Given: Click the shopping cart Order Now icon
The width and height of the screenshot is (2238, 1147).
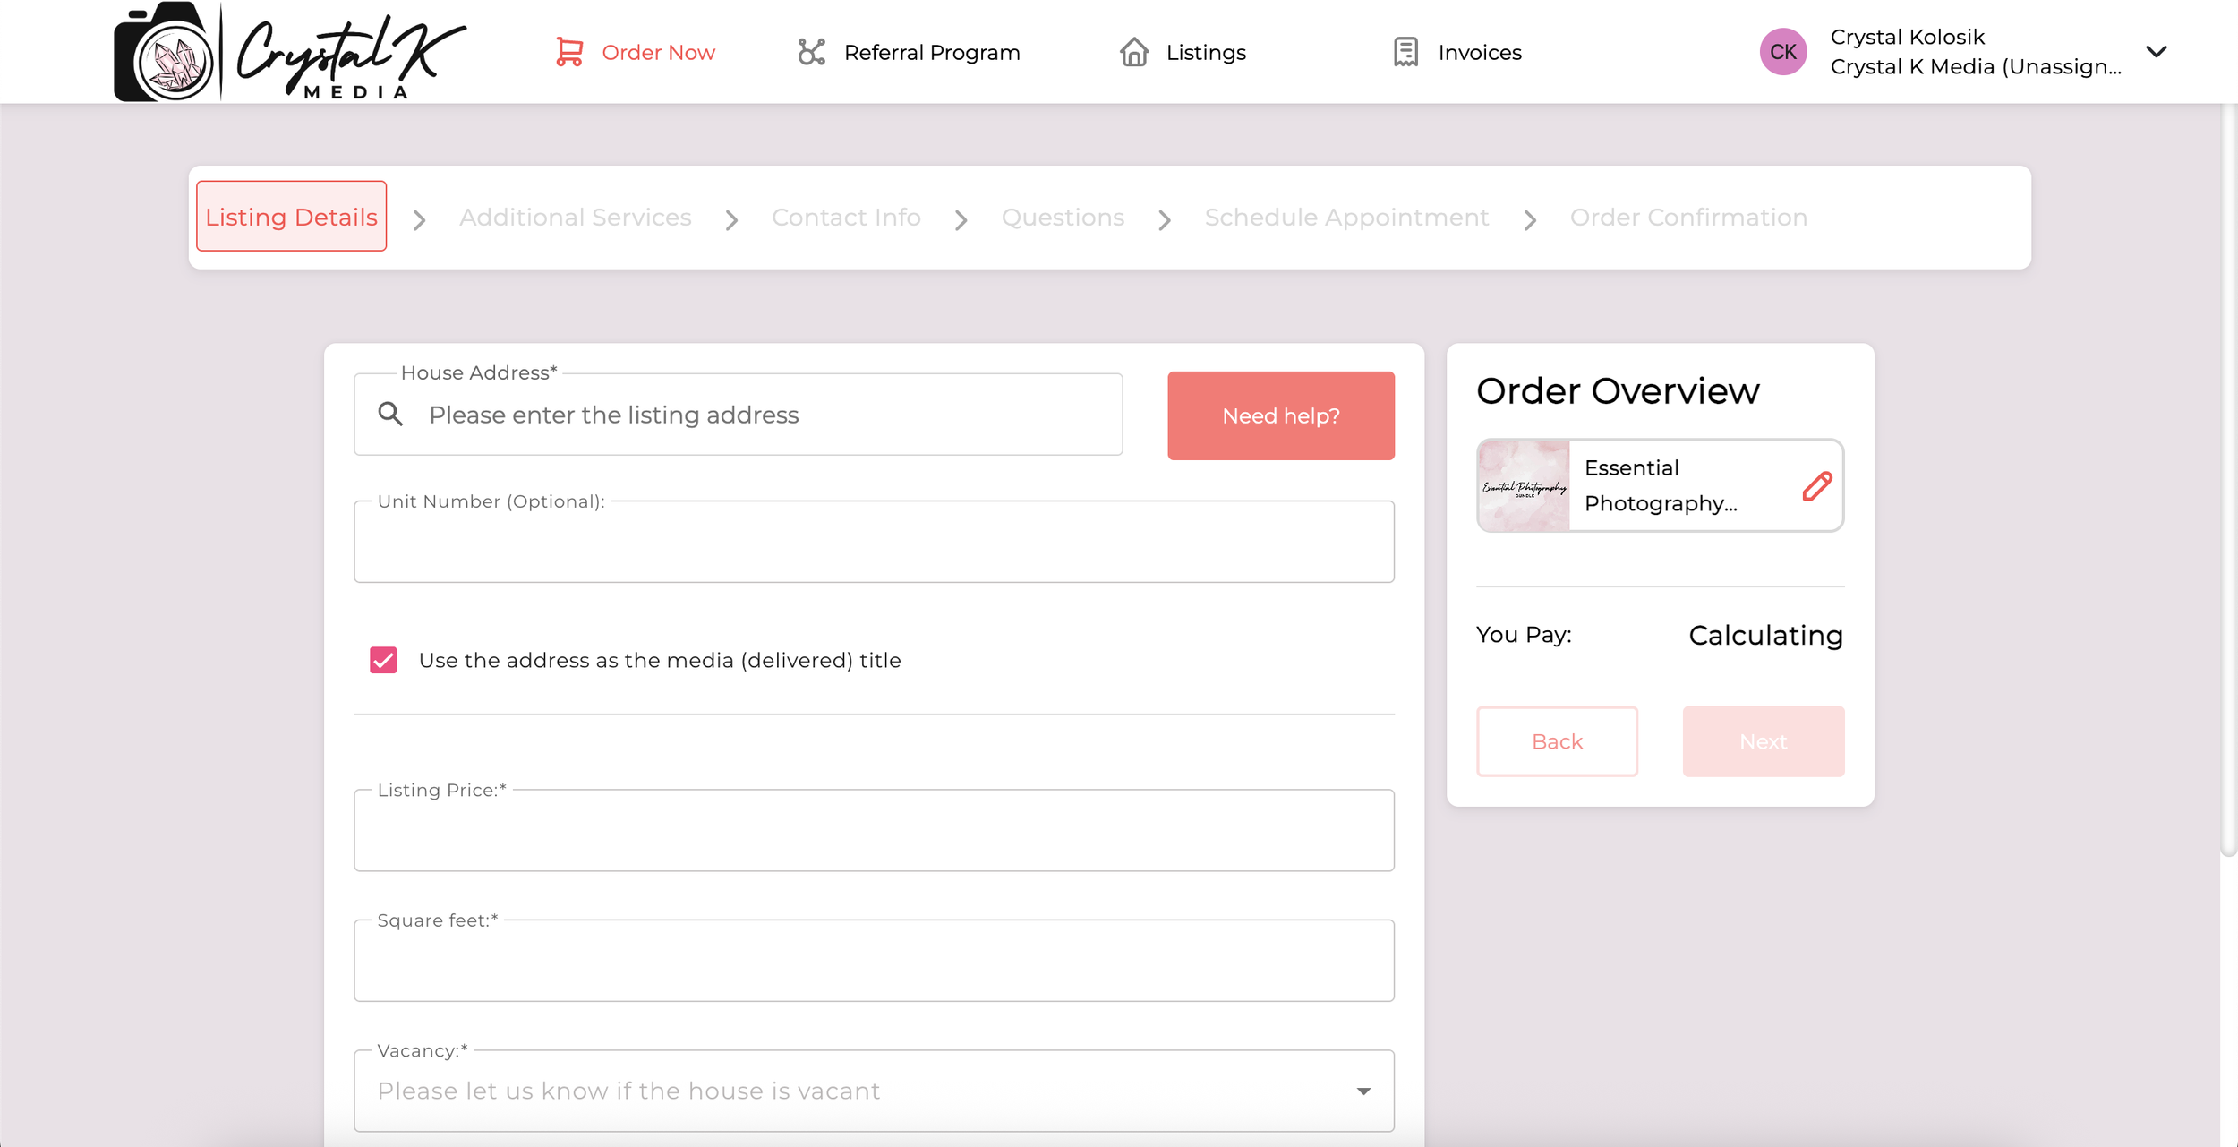Looking at the screenshot, I should pos(569,52).
